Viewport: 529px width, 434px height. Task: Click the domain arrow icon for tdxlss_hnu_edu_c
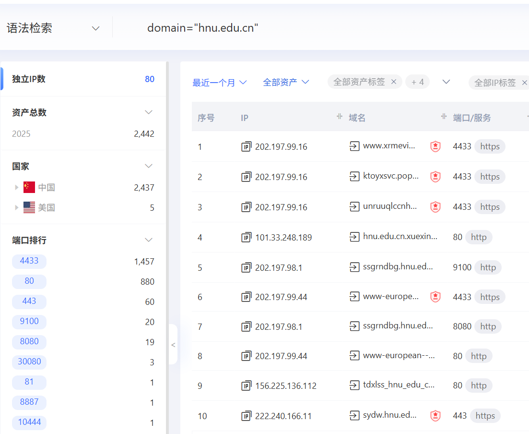click(354, 386)
